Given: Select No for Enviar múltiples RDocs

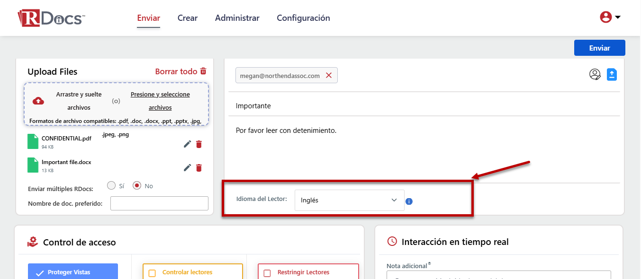Looking at the screenshot, I should pyautogui.click(x=137, y=185).
